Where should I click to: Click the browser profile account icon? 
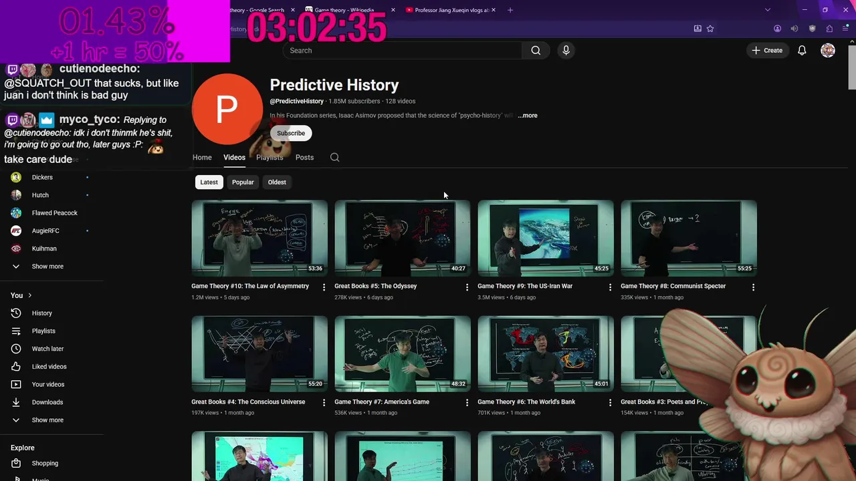pos(777,29)
